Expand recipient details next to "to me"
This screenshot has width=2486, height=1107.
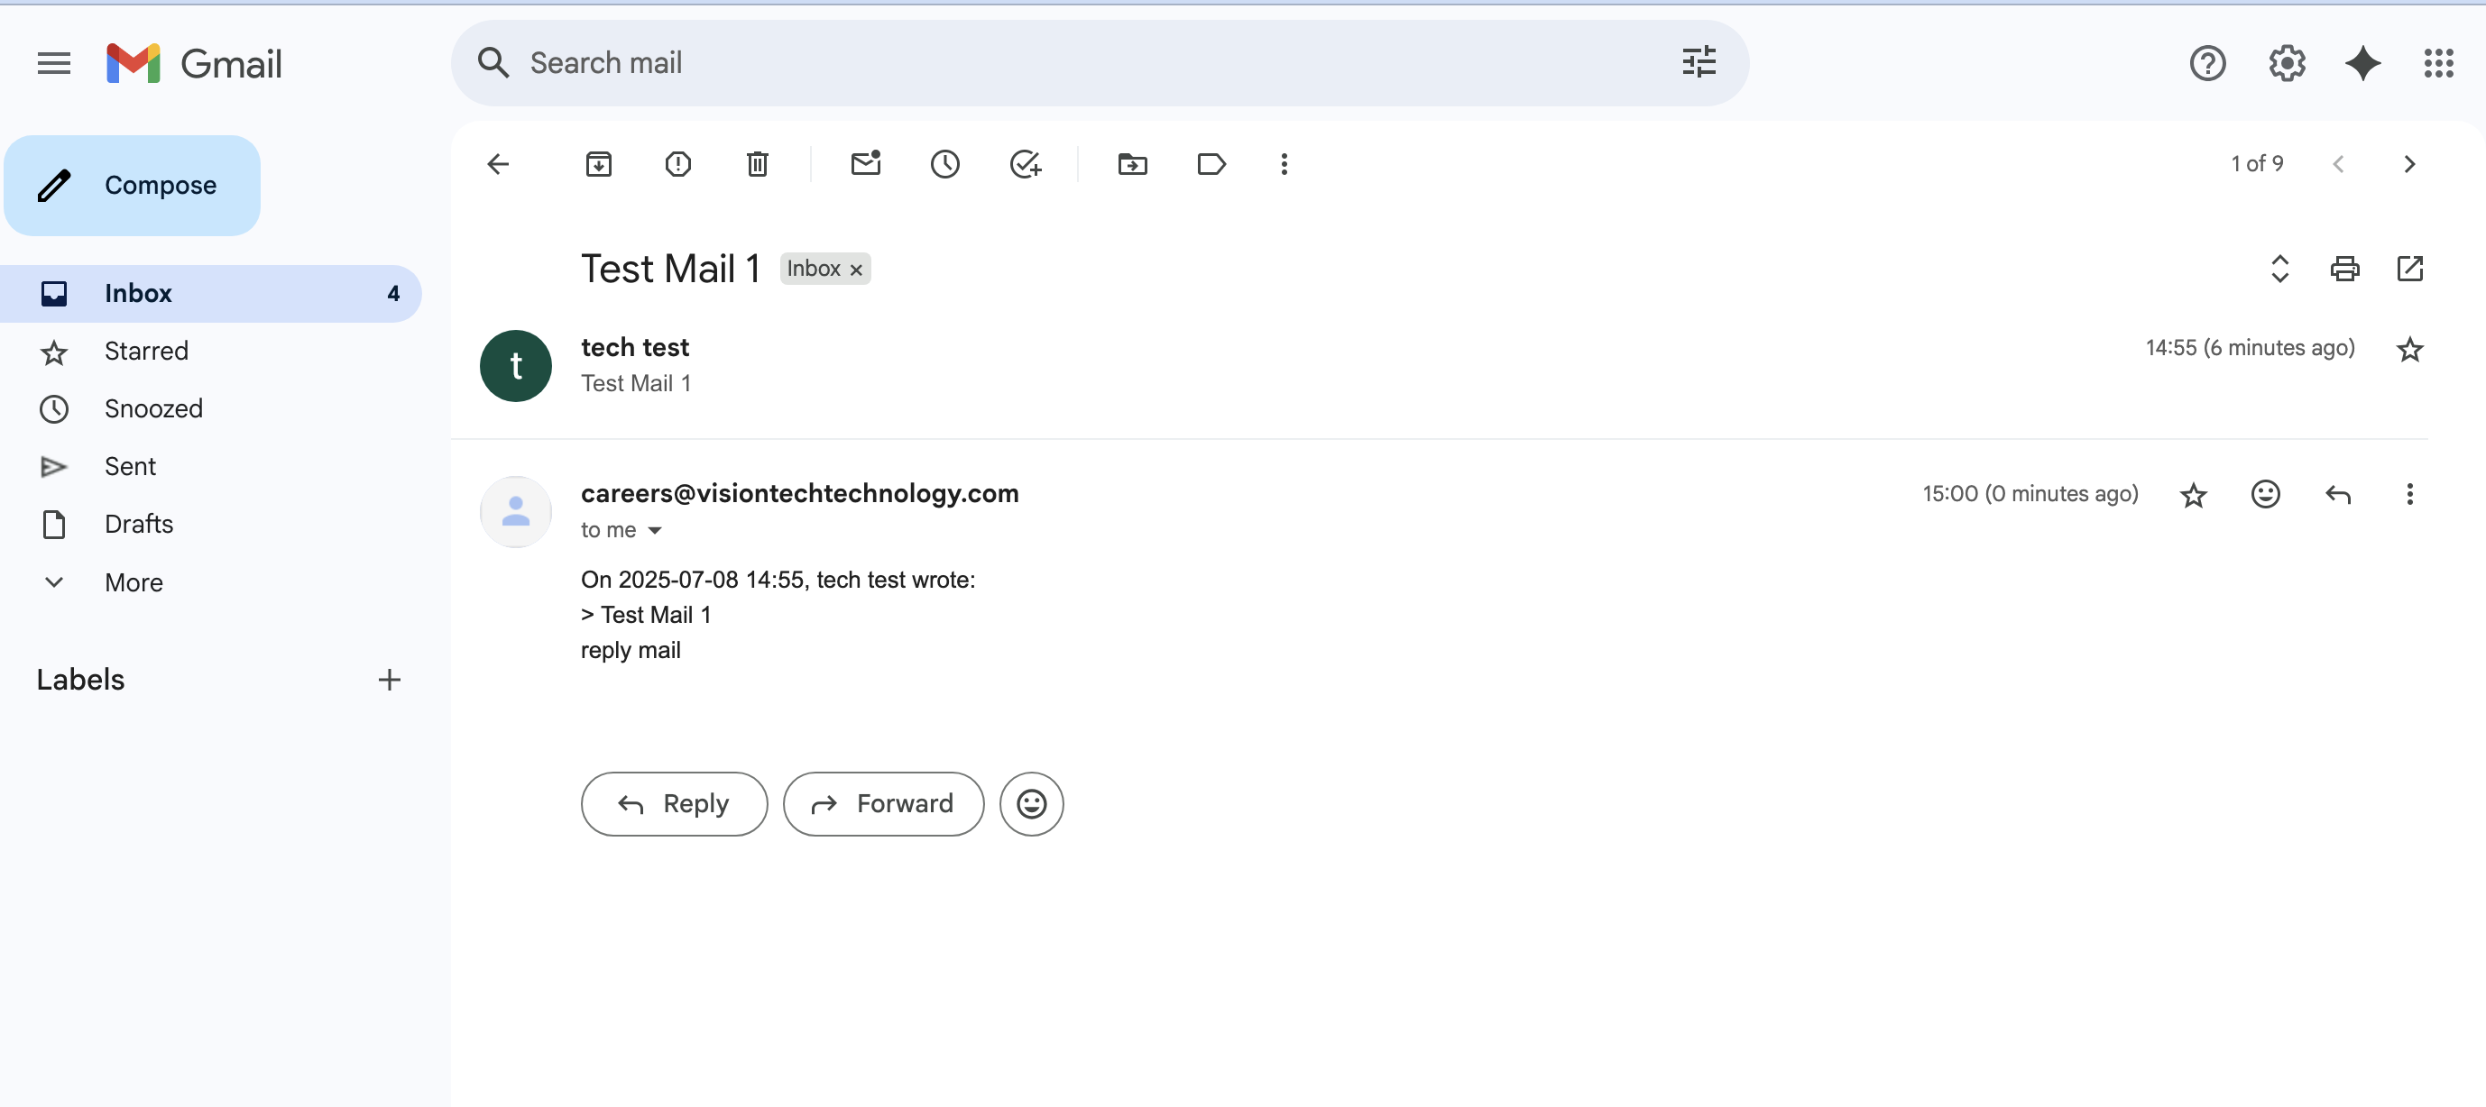(x=654, y=530)
